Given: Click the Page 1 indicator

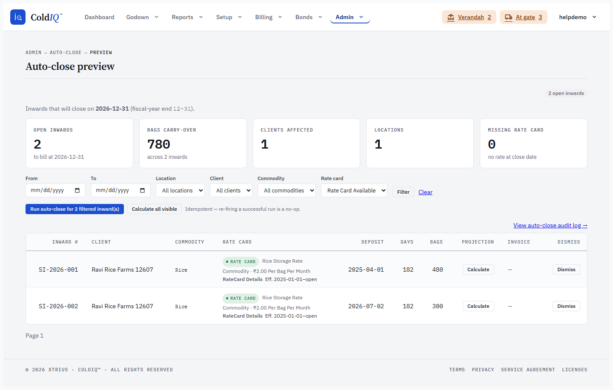Looking at the screenshot, I should click(x=34, y=336).
